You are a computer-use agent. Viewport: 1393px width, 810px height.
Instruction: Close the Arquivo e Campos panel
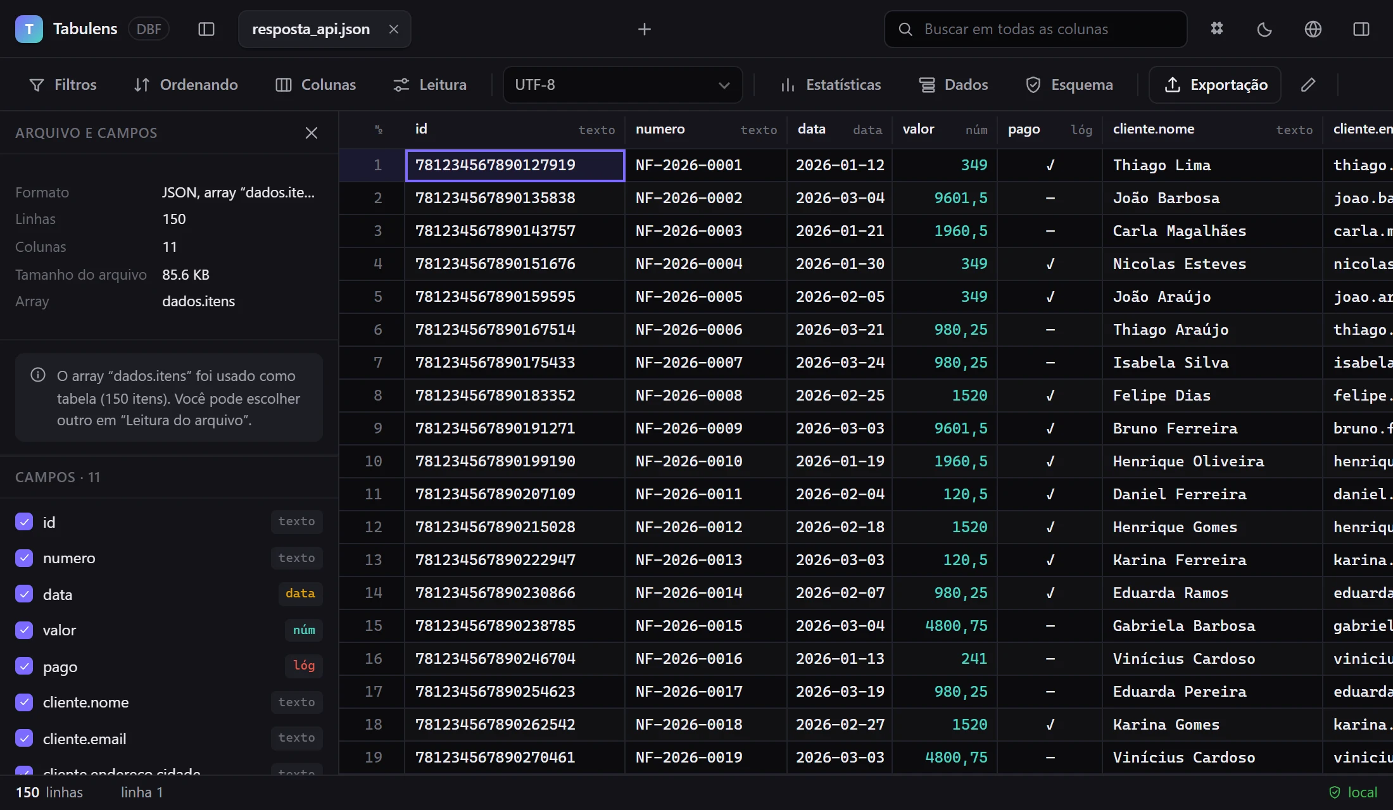click(x=311, y=133)
